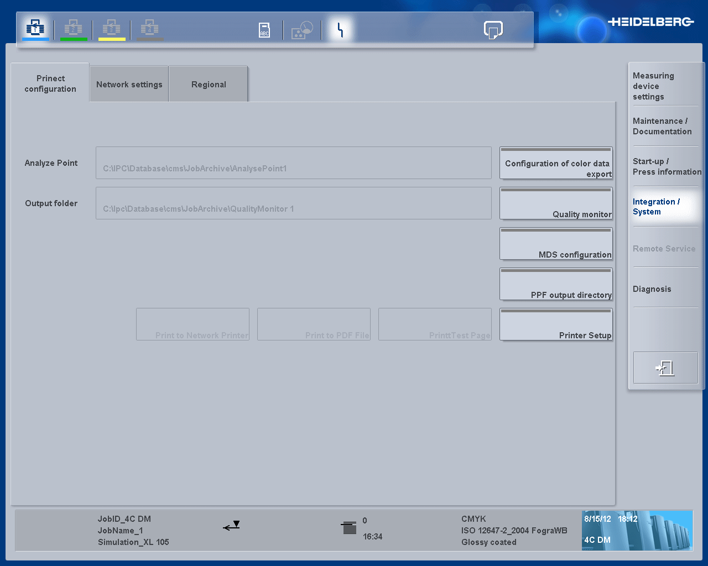Click the display mirroring icon top right
Image resolution: width=708 pixels, height=566 pixels.
(x=493, y=30)
